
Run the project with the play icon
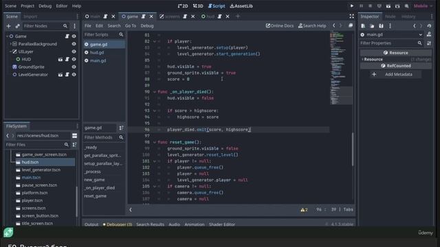coord(352,6)
